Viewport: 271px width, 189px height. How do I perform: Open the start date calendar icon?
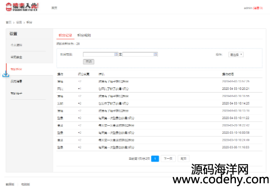pos(116,54)
